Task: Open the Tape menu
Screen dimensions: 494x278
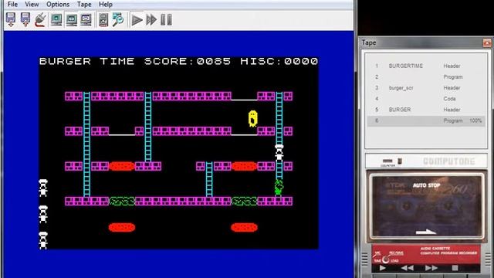Action: point(84,5)
